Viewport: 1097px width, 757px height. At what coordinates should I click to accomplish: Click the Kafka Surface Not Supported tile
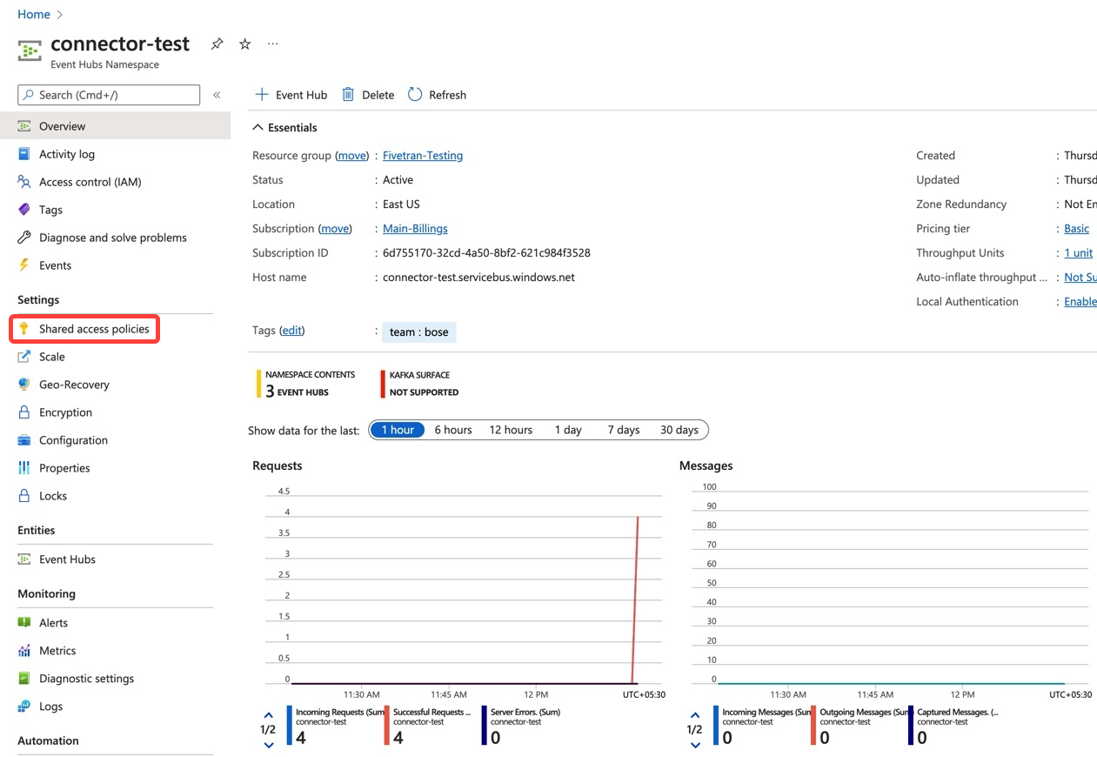coord(420,384)
